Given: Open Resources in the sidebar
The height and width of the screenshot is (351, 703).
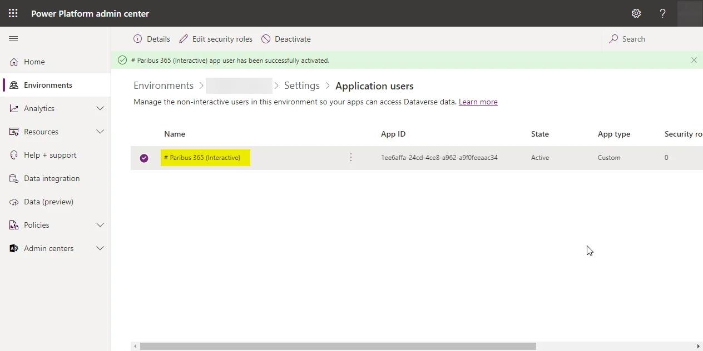Looking at the screenshot, I should [x=41, y=132].
